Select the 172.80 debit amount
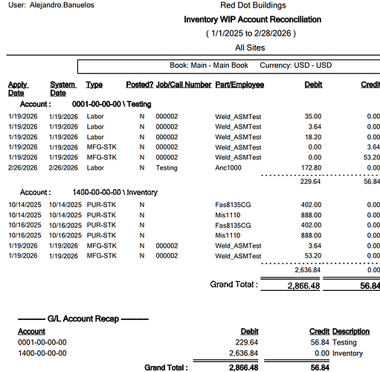 311,168
